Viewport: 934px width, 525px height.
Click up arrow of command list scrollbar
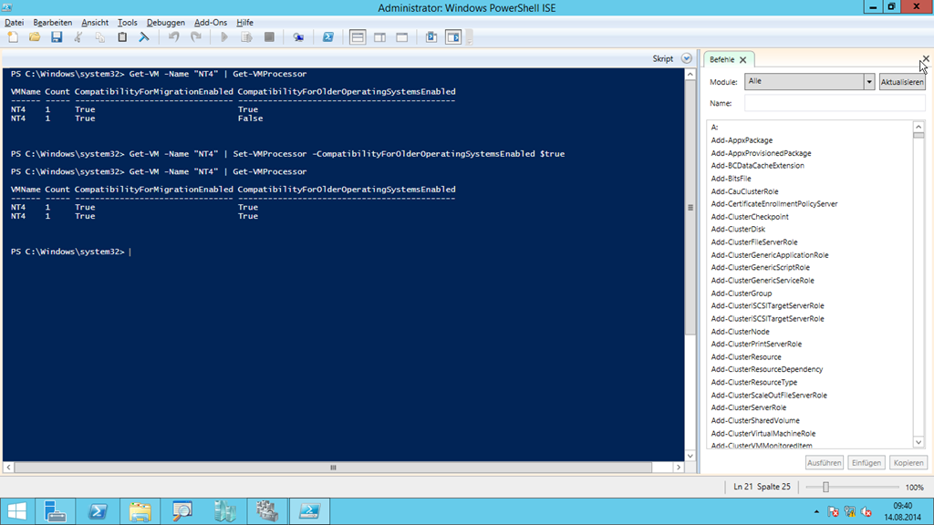tap(918, 127)
